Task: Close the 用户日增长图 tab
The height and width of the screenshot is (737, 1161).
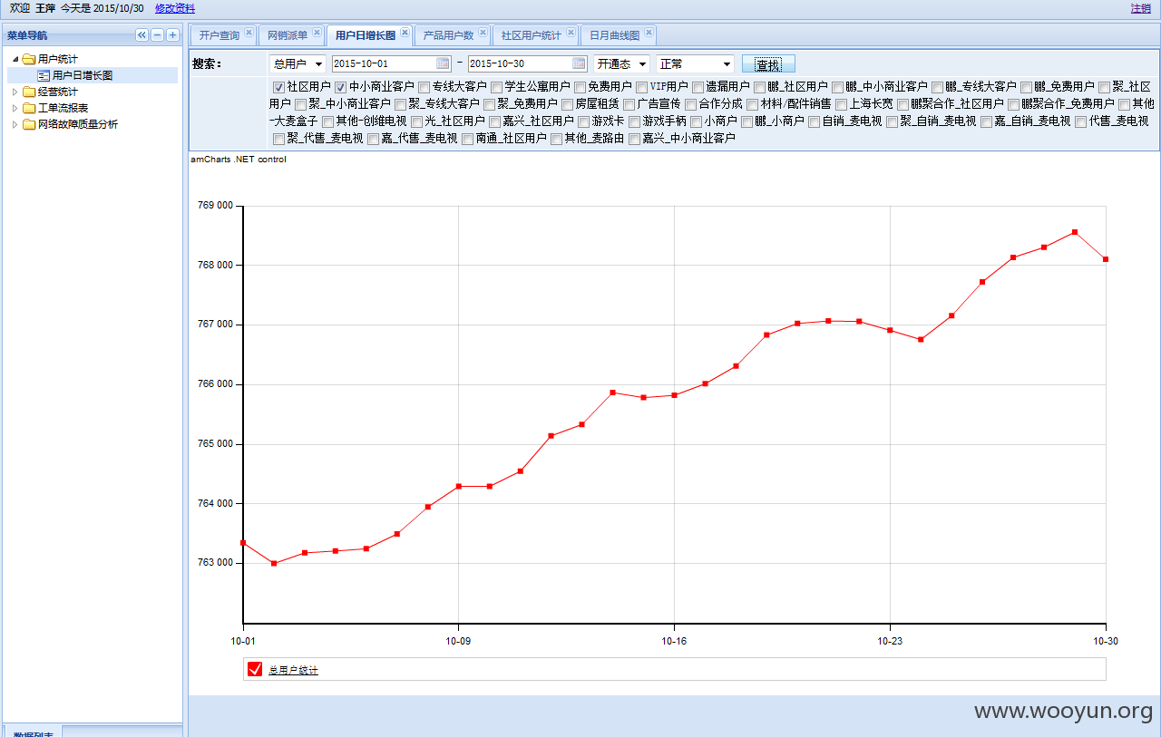Action: pos(405,33)
